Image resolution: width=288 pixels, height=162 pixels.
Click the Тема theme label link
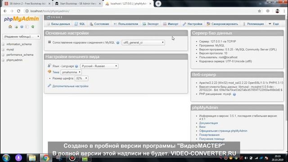56,72
